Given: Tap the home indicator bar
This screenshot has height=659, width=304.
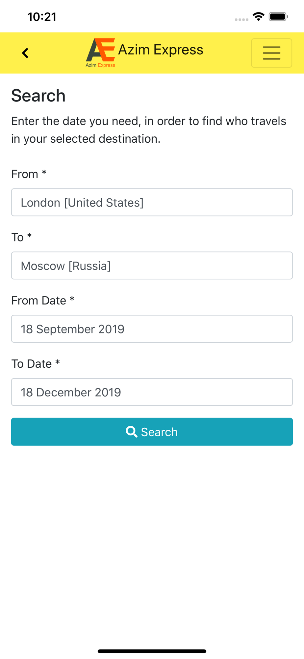Looking at the screenshot, I should pos(152,651).
